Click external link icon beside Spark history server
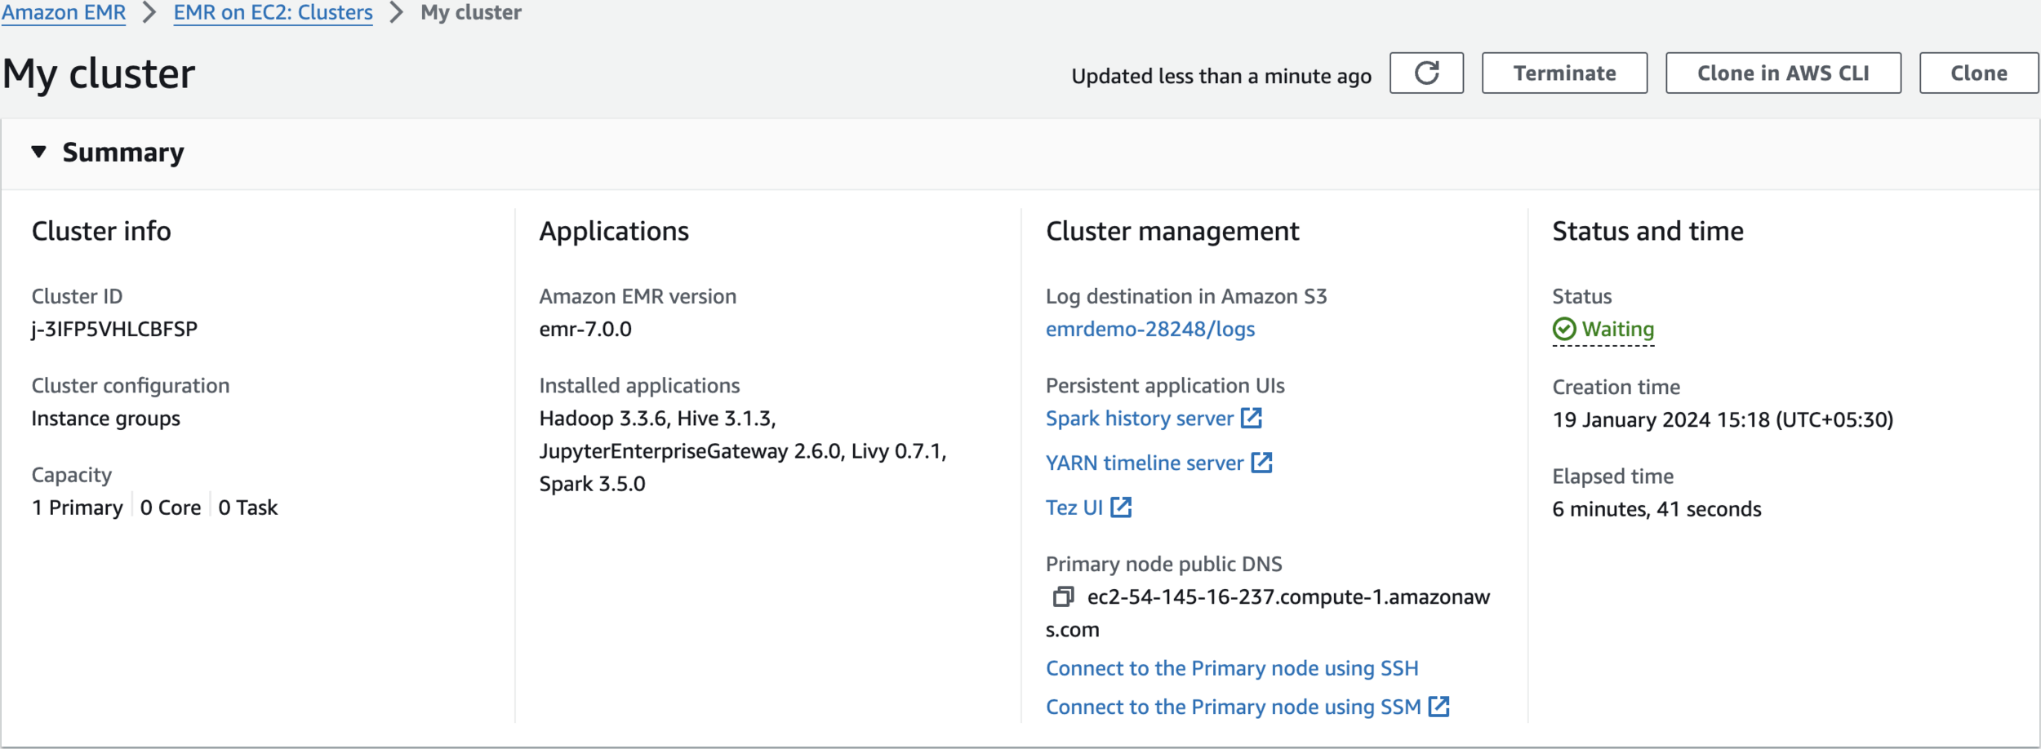 click(x=1252, y=419)
